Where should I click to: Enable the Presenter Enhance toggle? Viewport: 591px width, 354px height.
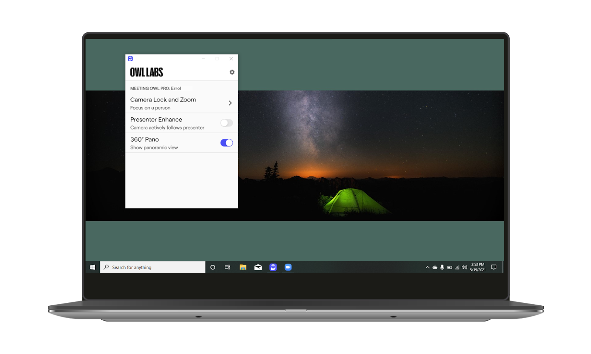coord(226,123)
